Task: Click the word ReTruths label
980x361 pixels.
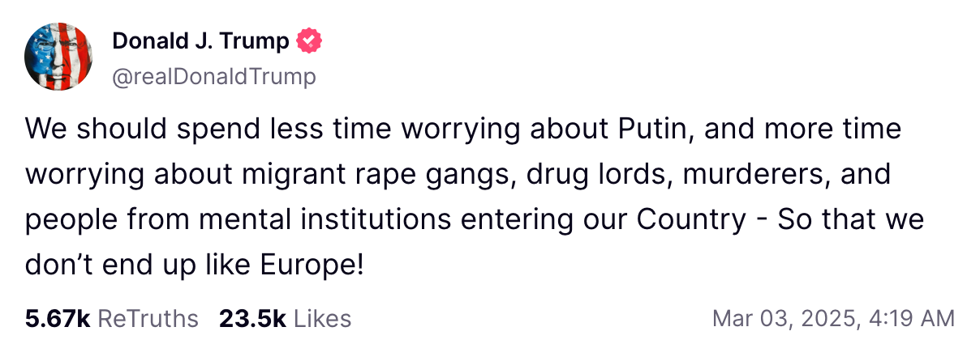Action: [148, 319]
